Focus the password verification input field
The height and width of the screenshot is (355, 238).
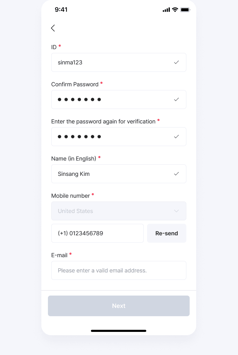pyautogui.click(x=119, y=137)
